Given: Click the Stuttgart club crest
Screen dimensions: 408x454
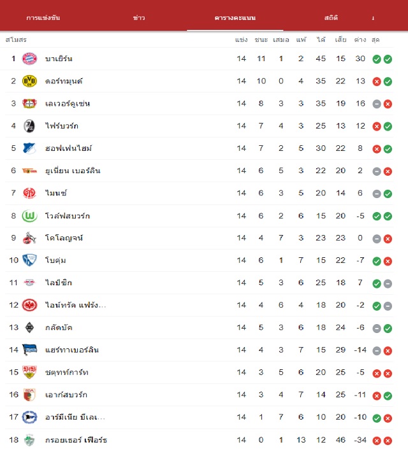Looking at the screenshot, I should click(29, 372).
